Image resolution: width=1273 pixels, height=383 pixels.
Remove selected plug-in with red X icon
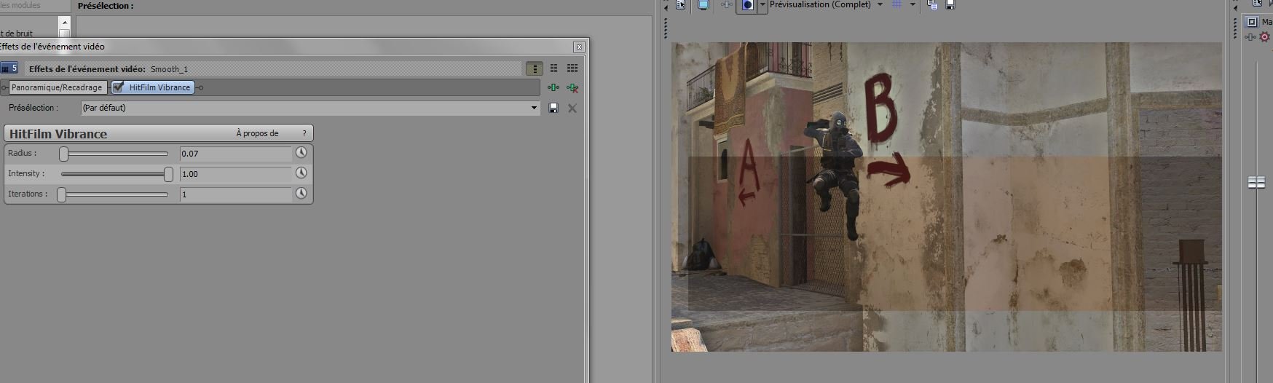(x=572, y=88)
